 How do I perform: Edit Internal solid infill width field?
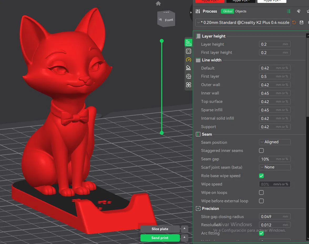pos(275,118)
